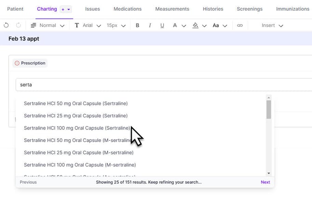Image resolution: width=312 pixels, height=202 pixels.
Task: Select Sertraline HCl 100 mg Capsule (Sertraline)
Action: 77,128
